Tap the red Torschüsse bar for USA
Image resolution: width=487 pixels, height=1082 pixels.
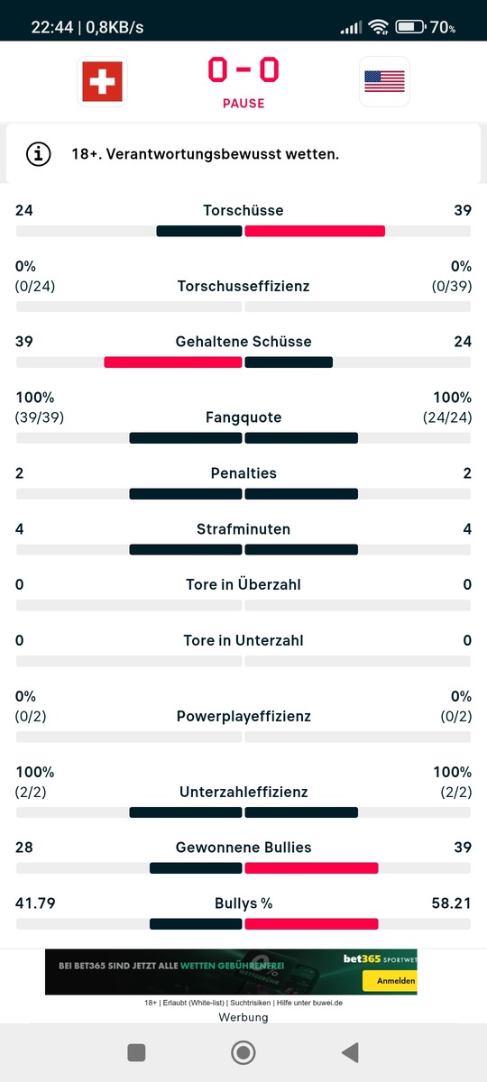pyautogui.click(x=315, y=232)
